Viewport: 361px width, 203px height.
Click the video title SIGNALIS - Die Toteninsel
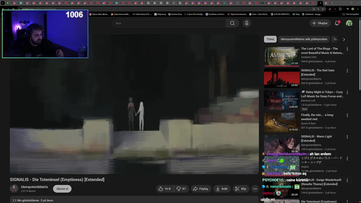point(57,180)
